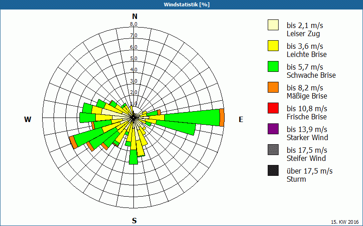Click the 3,0 axis scale value
This screenshot has width=363, height=226.
[134, 81]
